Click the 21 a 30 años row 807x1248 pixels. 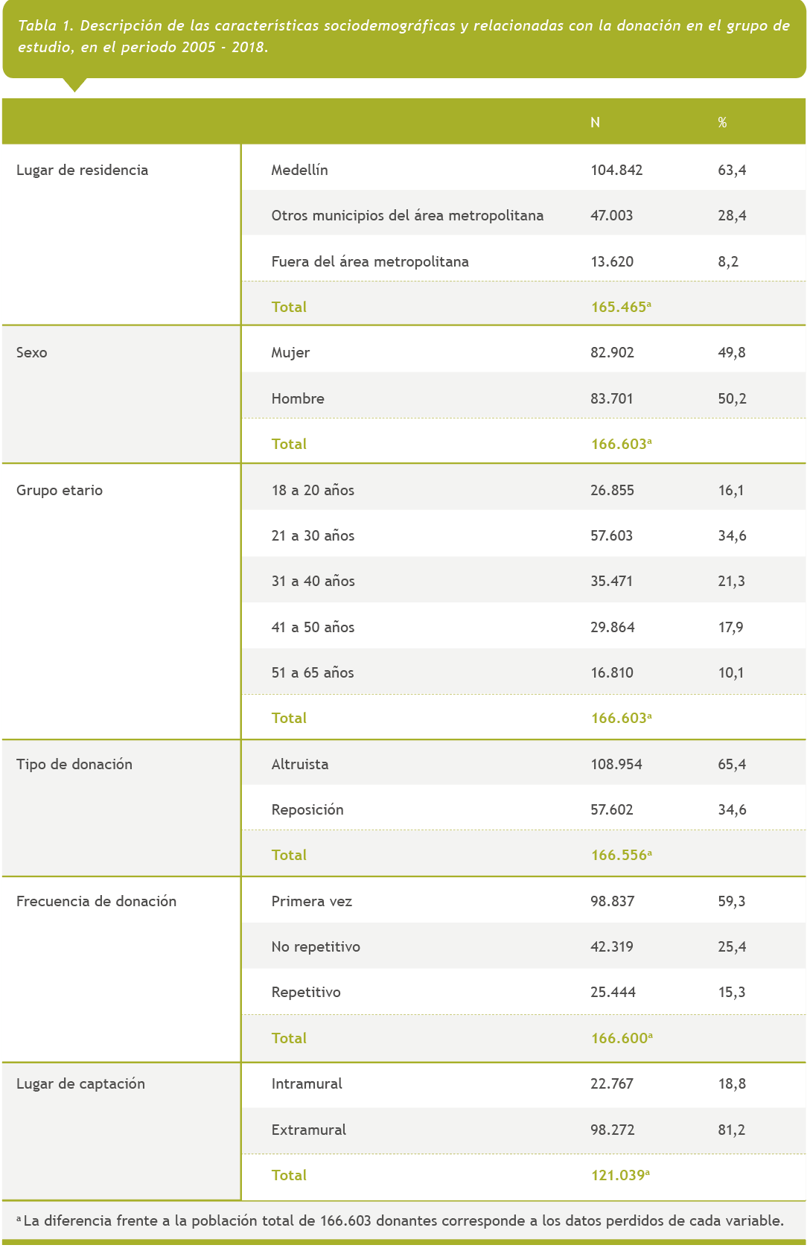tap(313, 535)
